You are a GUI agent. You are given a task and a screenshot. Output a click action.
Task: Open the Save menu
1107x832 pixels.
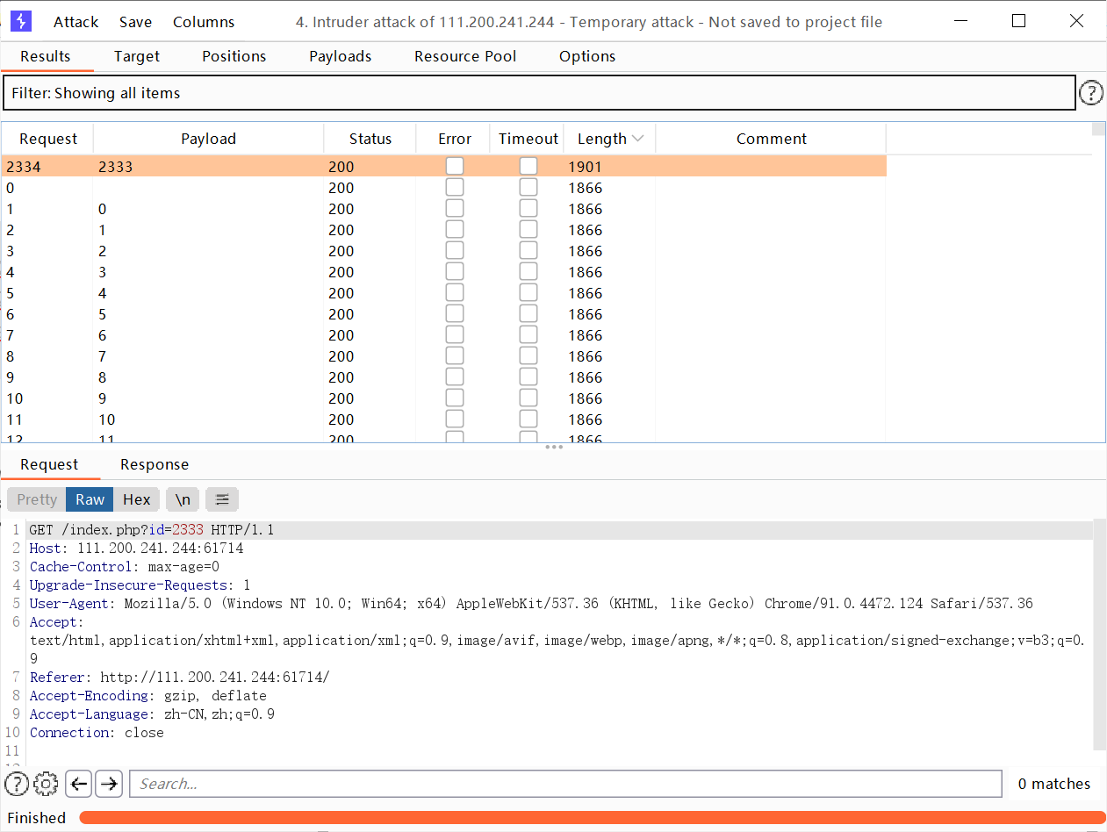click(135, 22)
